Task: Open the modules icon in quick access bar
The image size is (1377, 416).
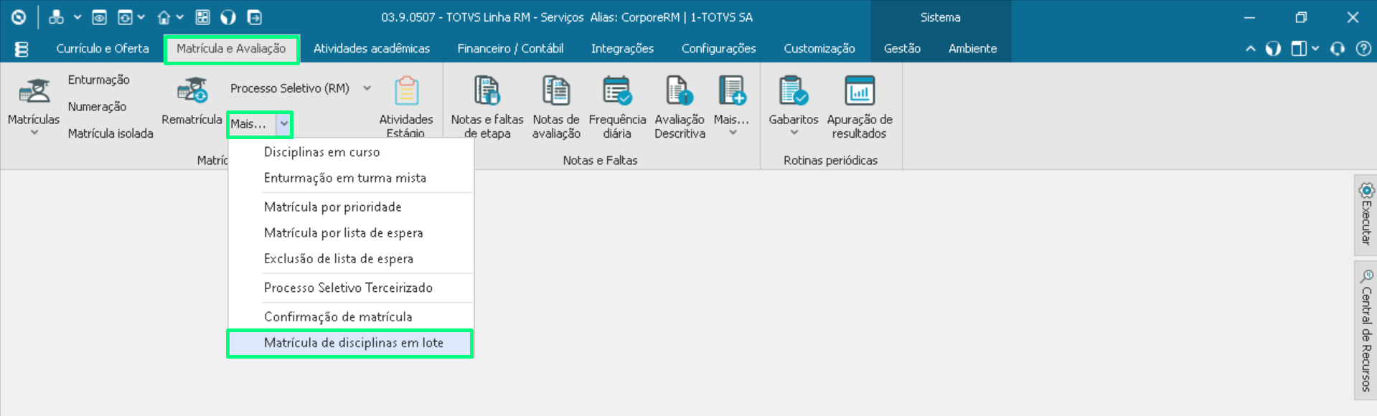Action: (56, 17)
